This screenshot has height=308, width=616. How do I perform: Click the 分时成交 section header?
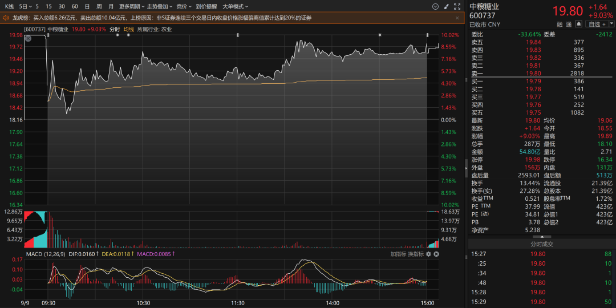pos(542,244)
